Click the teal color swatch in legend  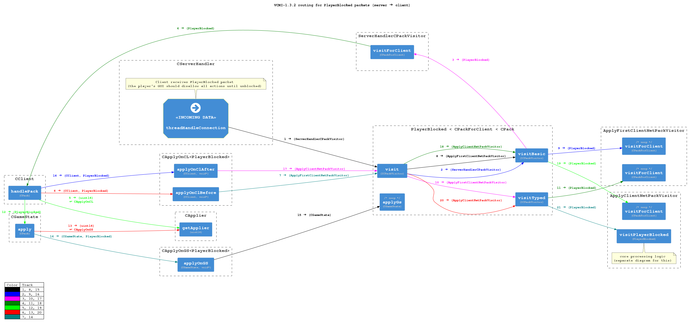coord(12,317)
